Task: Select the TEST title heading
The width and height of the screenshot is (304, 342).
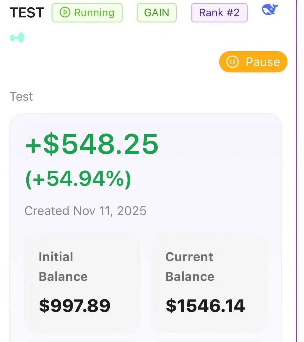Action: coord(27,13)
